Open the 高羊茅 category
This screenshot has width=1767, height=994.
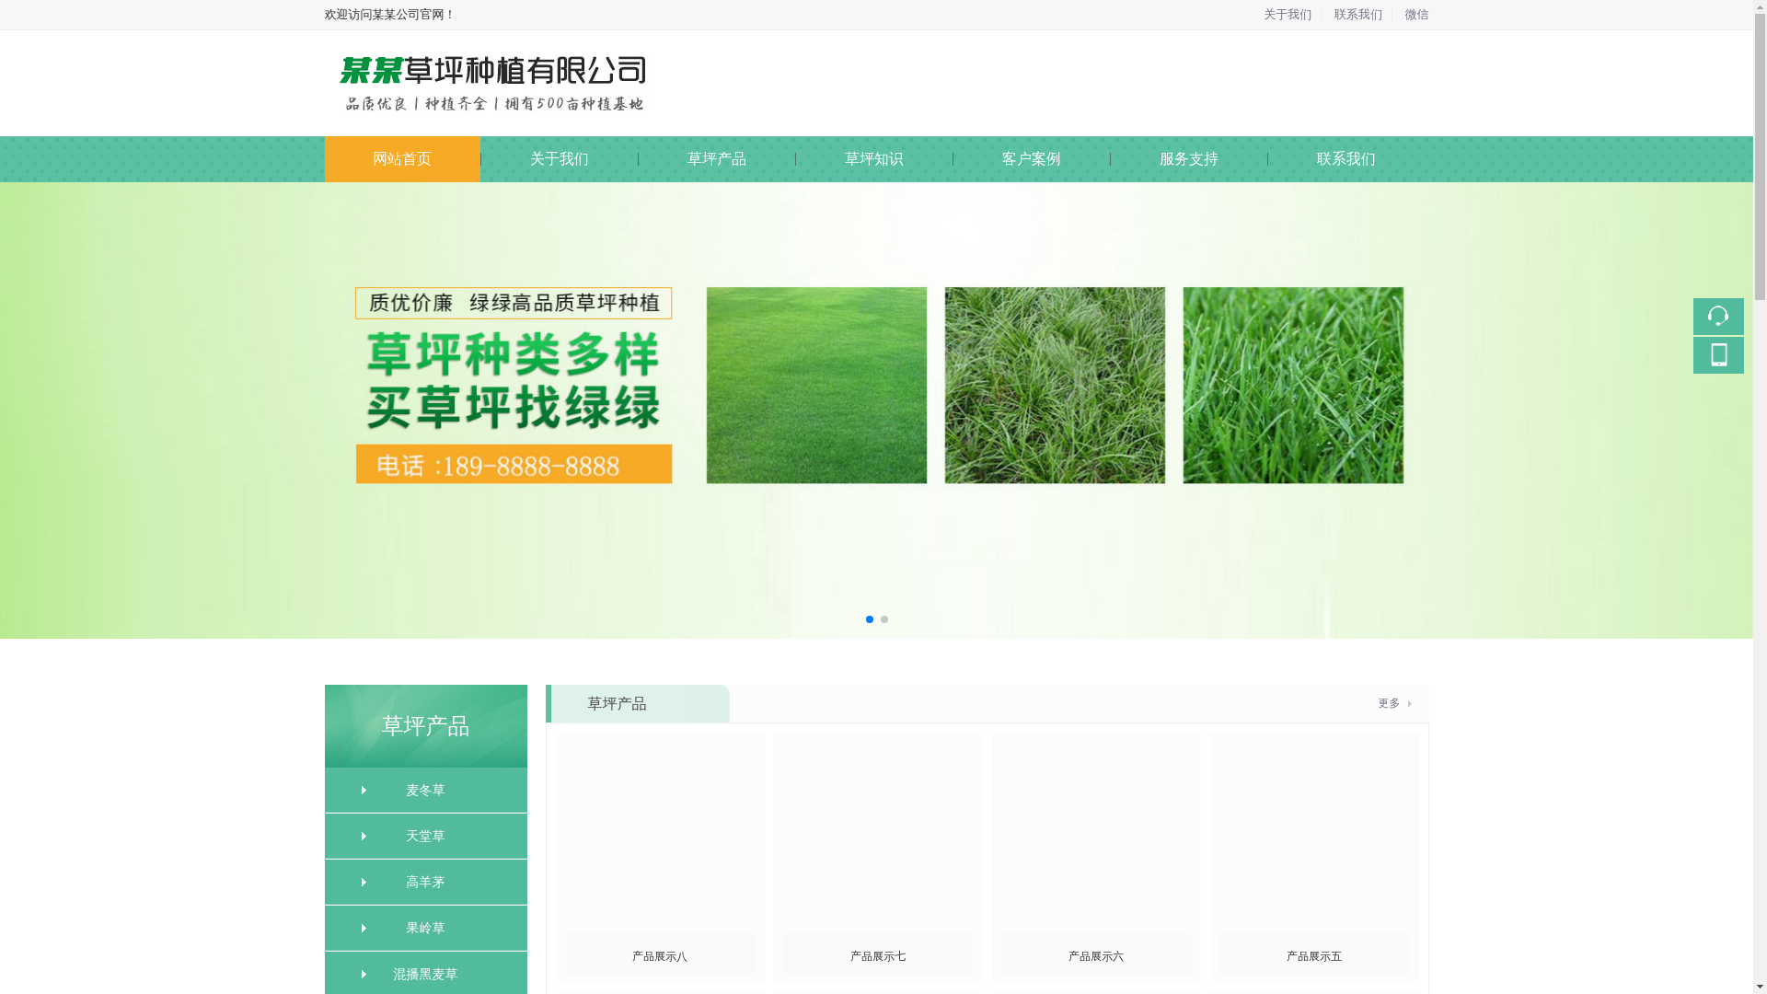coord(425,883)
